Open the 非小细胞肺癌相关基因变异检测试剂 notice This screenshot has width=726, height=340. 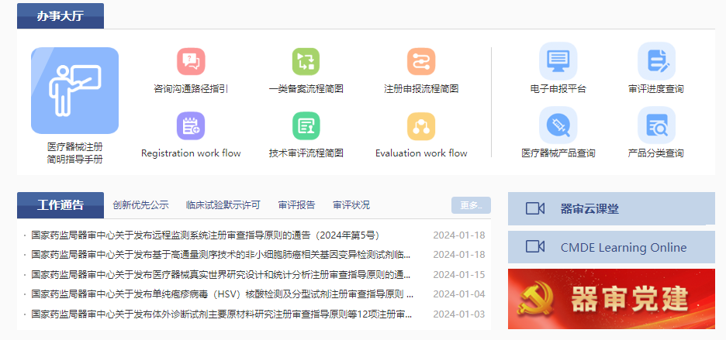pyautogui.click(x=221, y=255)
